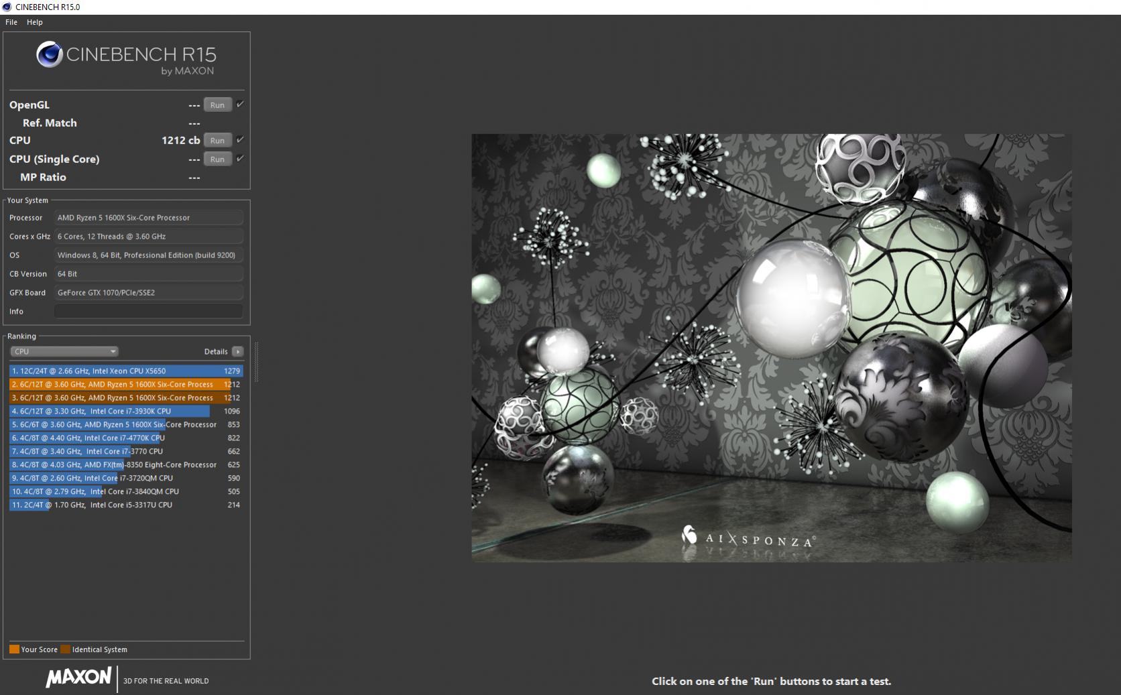
Task: Run the CPU benchmark
Action: pos(217,141)
